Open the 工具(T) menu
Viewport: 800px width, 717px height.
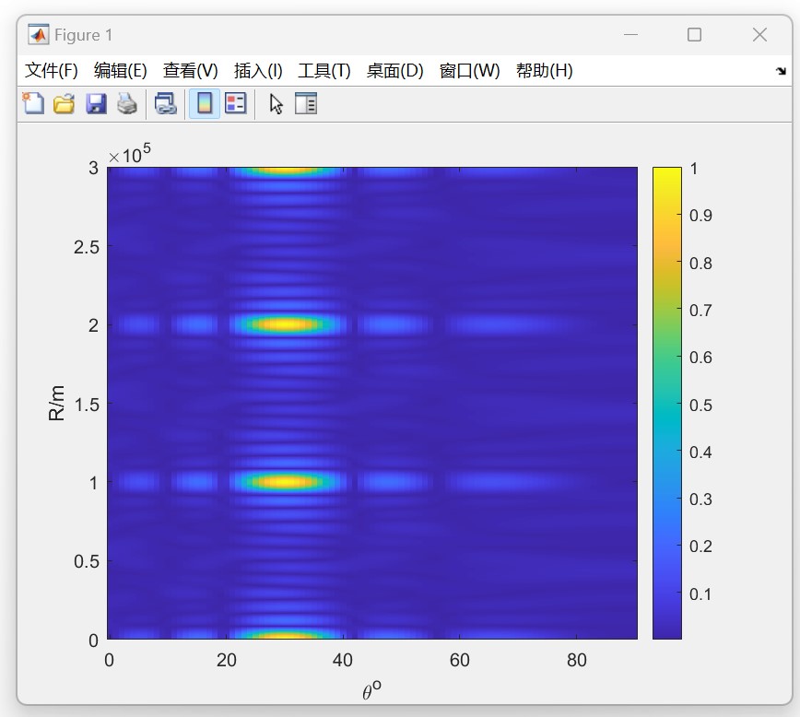[324, 70]
